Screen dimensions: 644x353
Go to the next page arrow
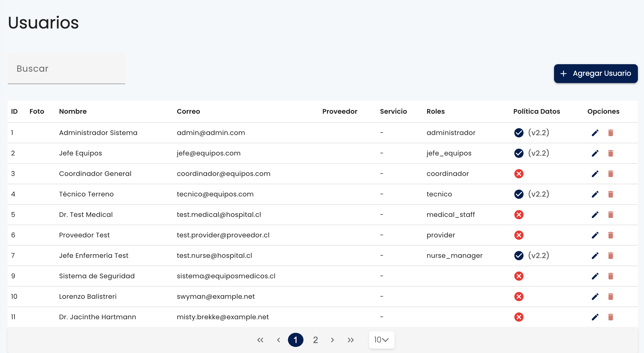pyautogui.click(x=333, y=340)
